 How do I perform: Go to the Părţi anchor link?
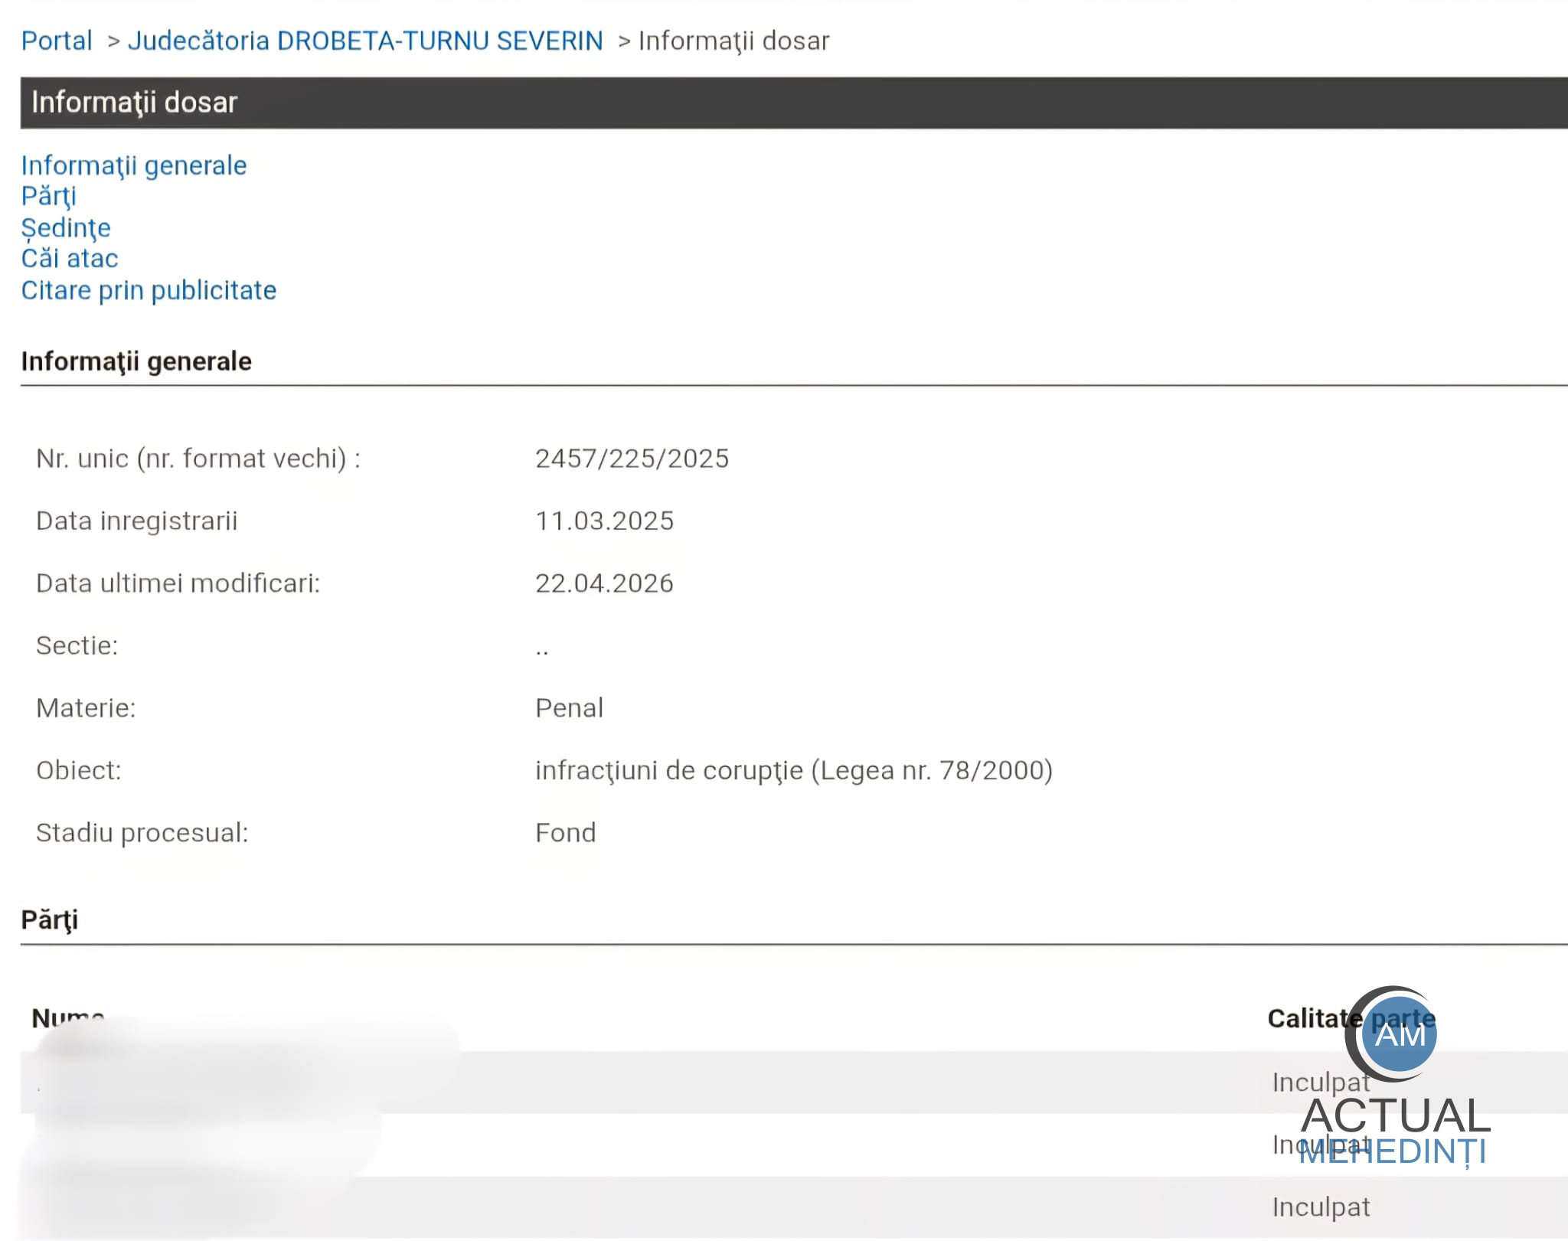pyautogui.click(x=48, y=196)
